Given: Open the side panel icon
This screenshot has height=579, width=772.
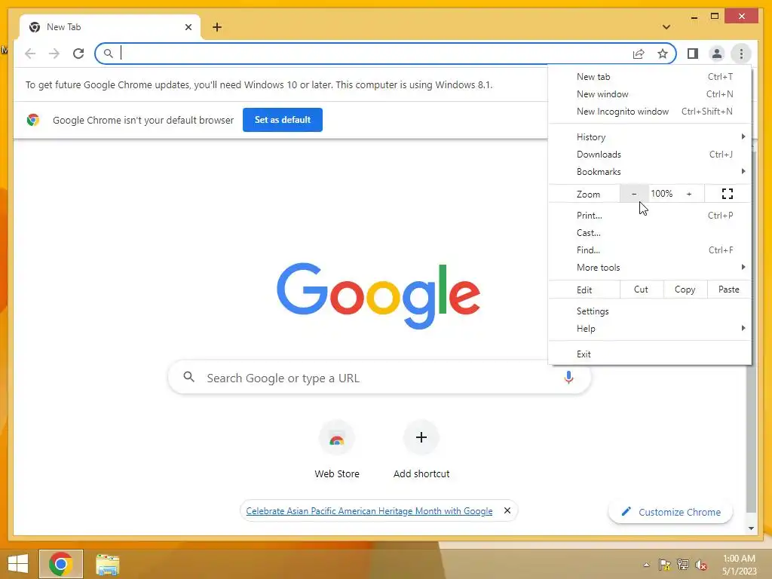Looking at the screenshot, I should click(x=693, y=54).
